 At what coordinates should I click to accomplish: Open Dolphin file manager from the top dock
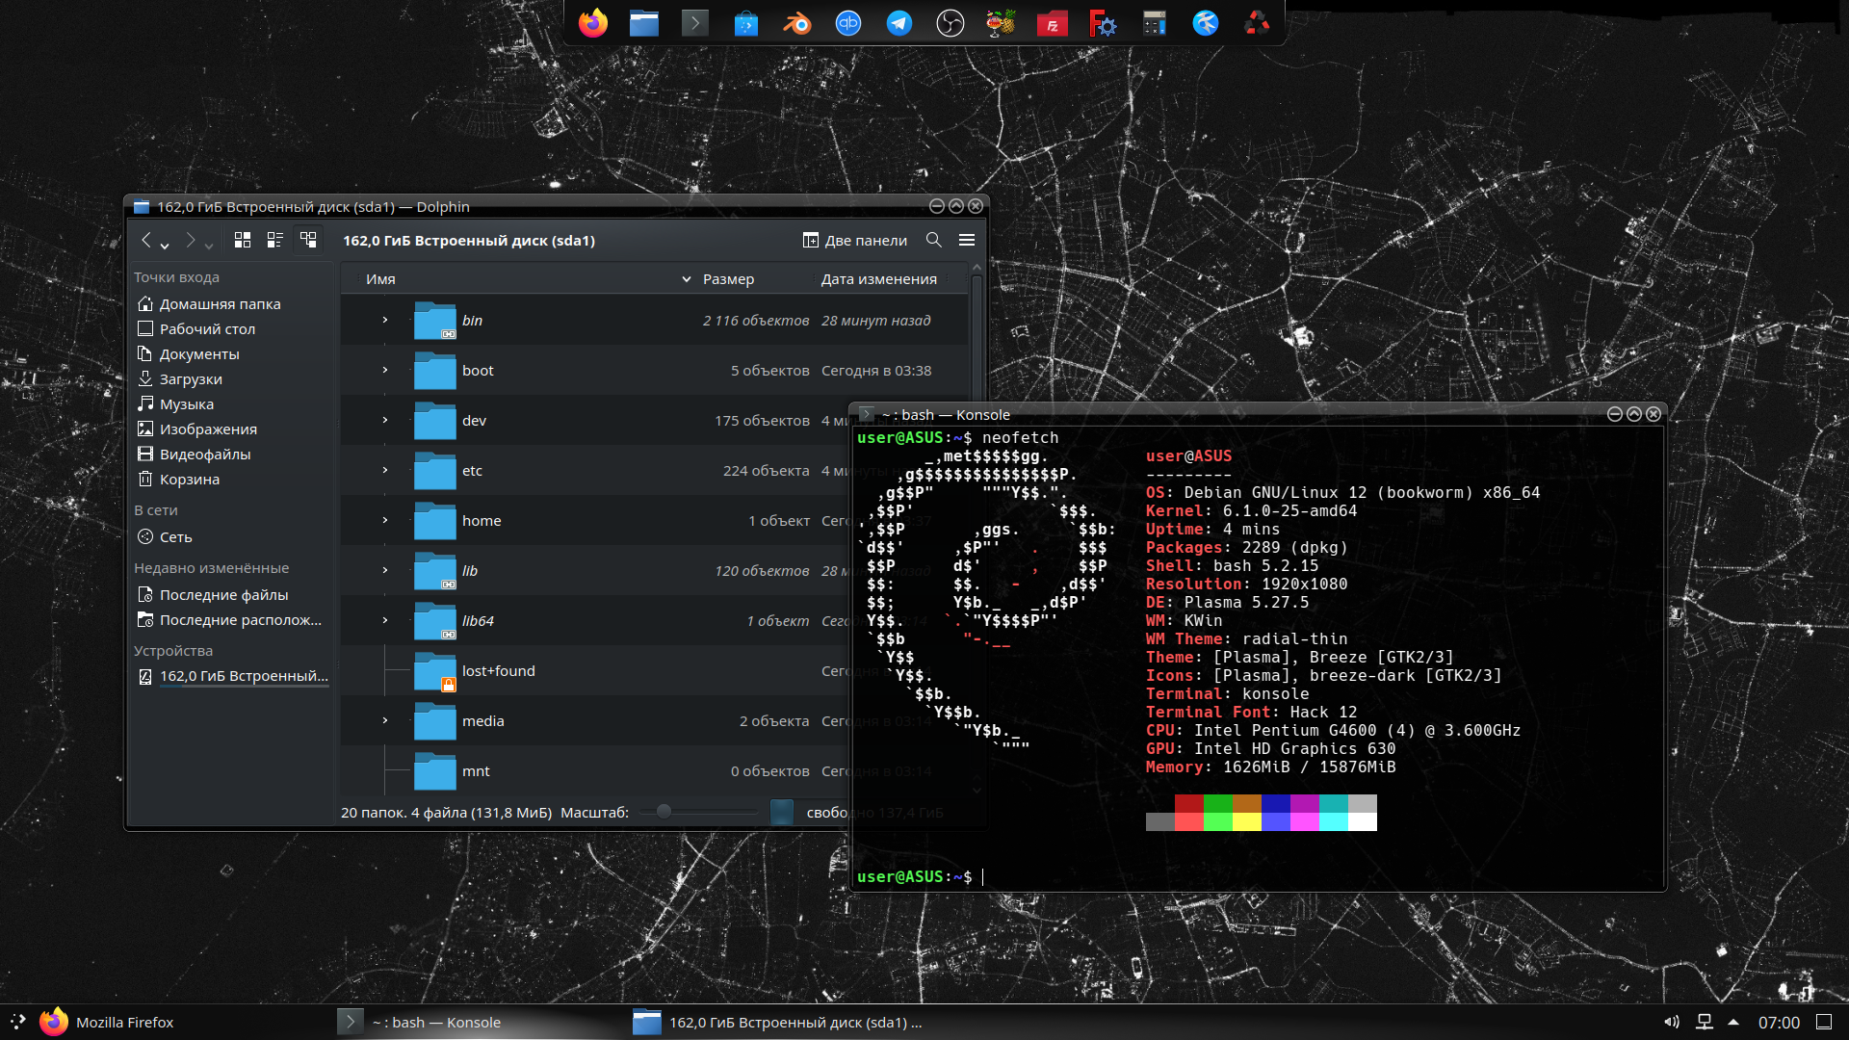click(x=644, y=22)
